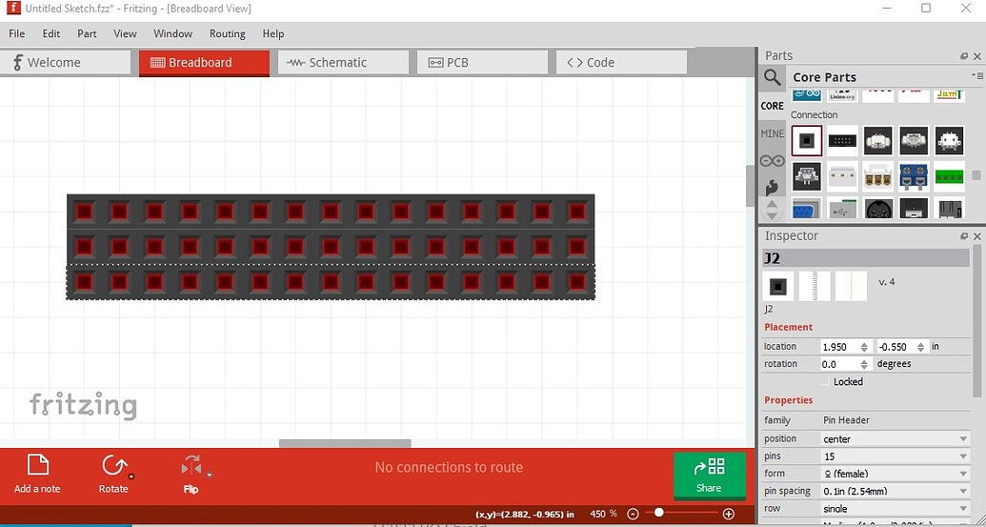
Task: Select the bottom pin header on canvas
Action: coord(331,282)
